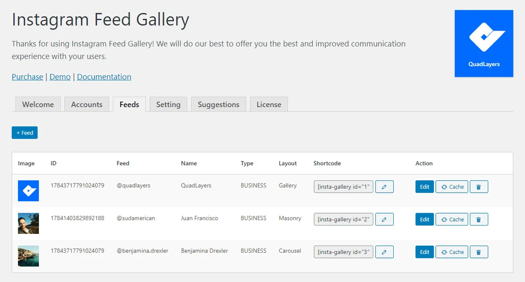525x282 pixels.
Task: Follow the Purchase link
Action: [28, 77]
